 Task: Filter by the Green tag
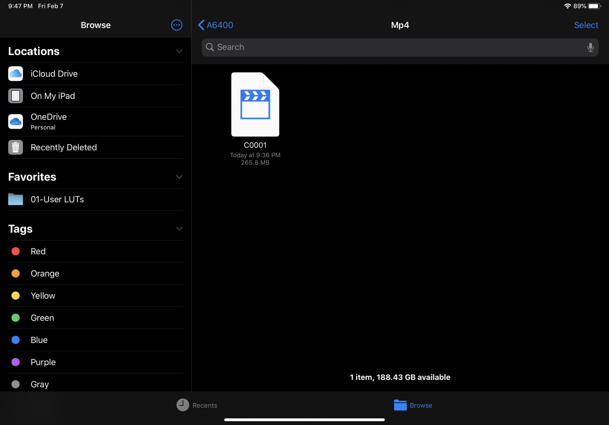coord(42,318)
